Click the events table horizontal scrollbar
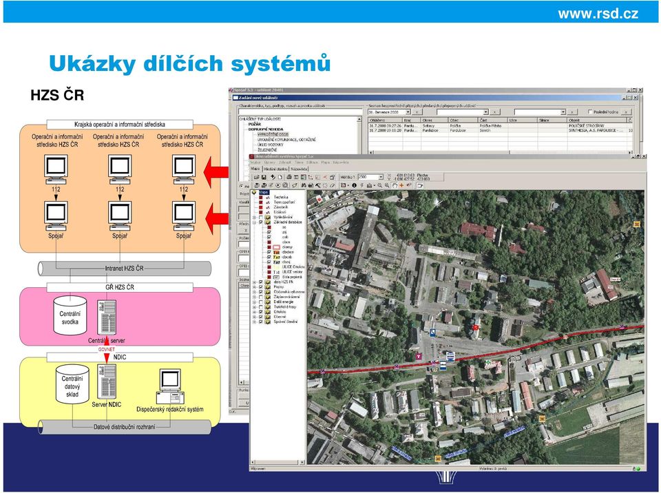661x493 pixels. [x=500, y=152]
